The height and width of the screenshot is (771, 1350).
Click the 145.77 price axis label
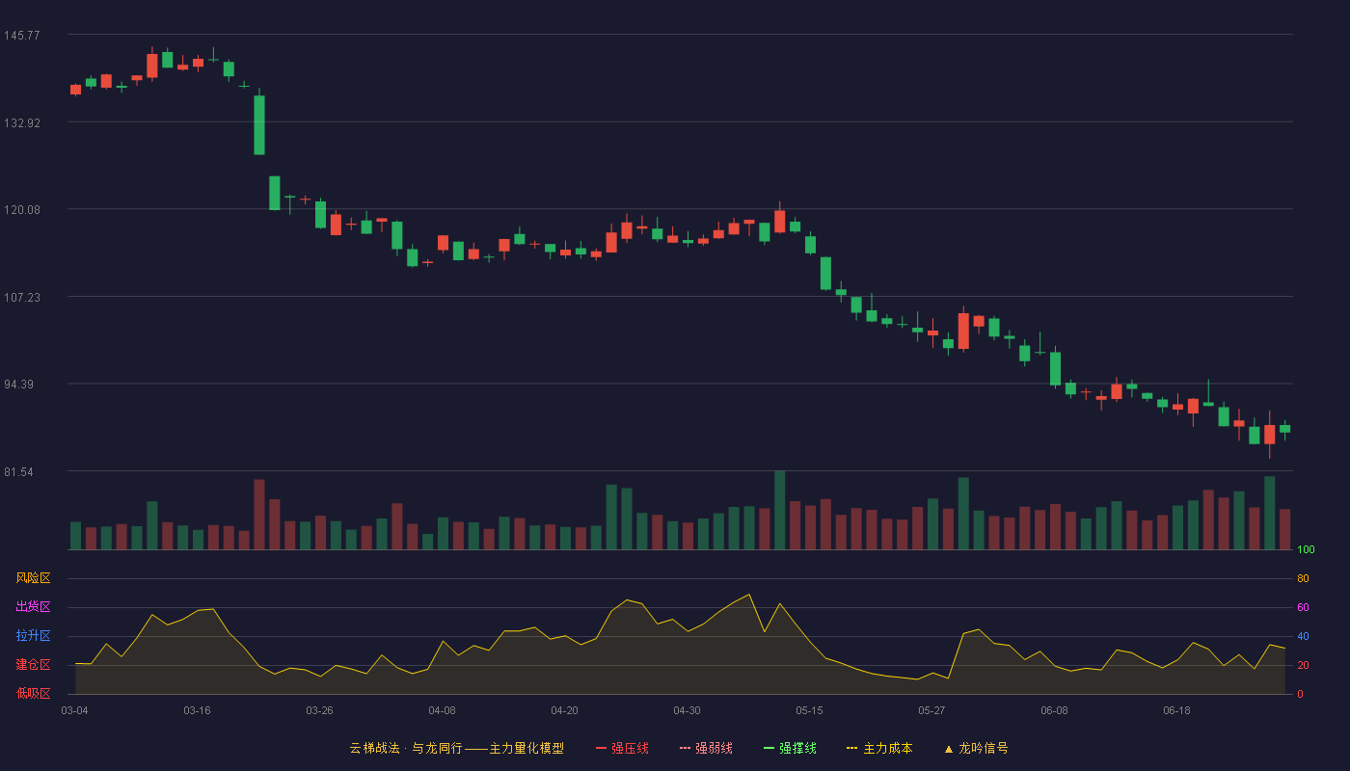tap(21, 36)
